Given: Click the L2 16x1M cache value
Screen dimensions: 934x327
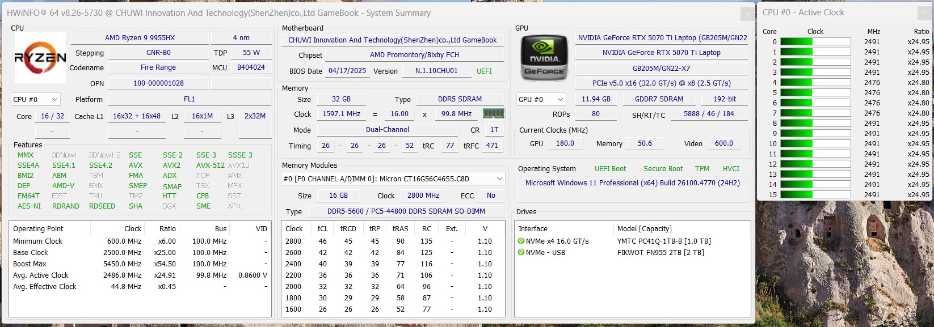Looking at the screenshot, I should pyautogui.click(x=203, y=116).
